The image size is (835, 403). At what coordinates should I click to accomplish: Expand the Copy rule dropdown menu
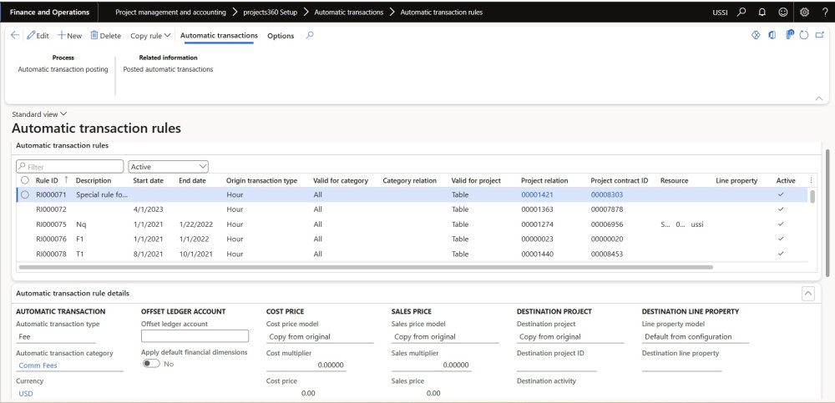tap(150, 36)
